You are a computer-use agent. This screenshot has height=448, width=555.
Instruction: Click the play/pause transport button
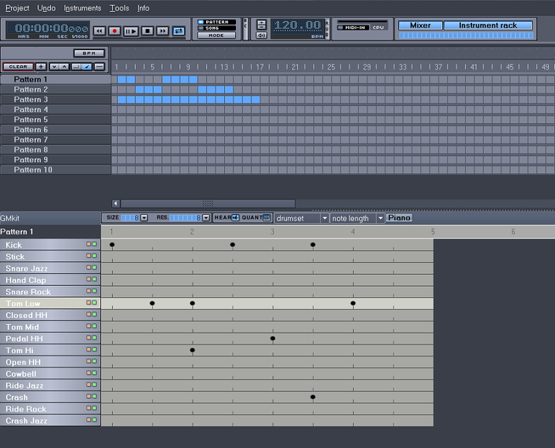coord(131,31)
